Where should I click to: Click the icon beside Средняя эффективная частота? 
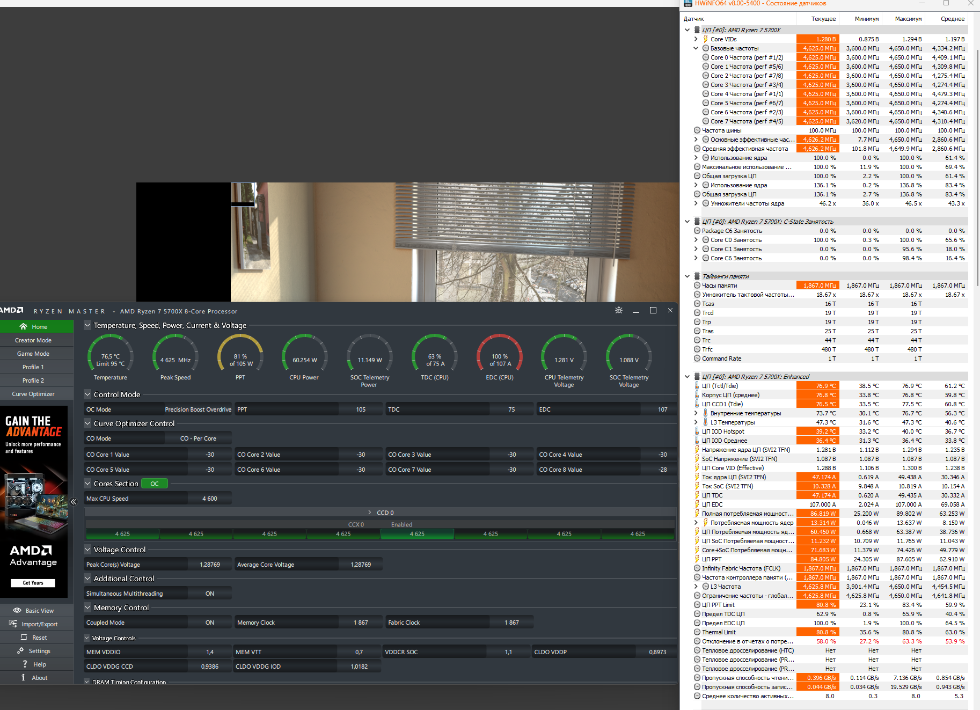point(697,149)
